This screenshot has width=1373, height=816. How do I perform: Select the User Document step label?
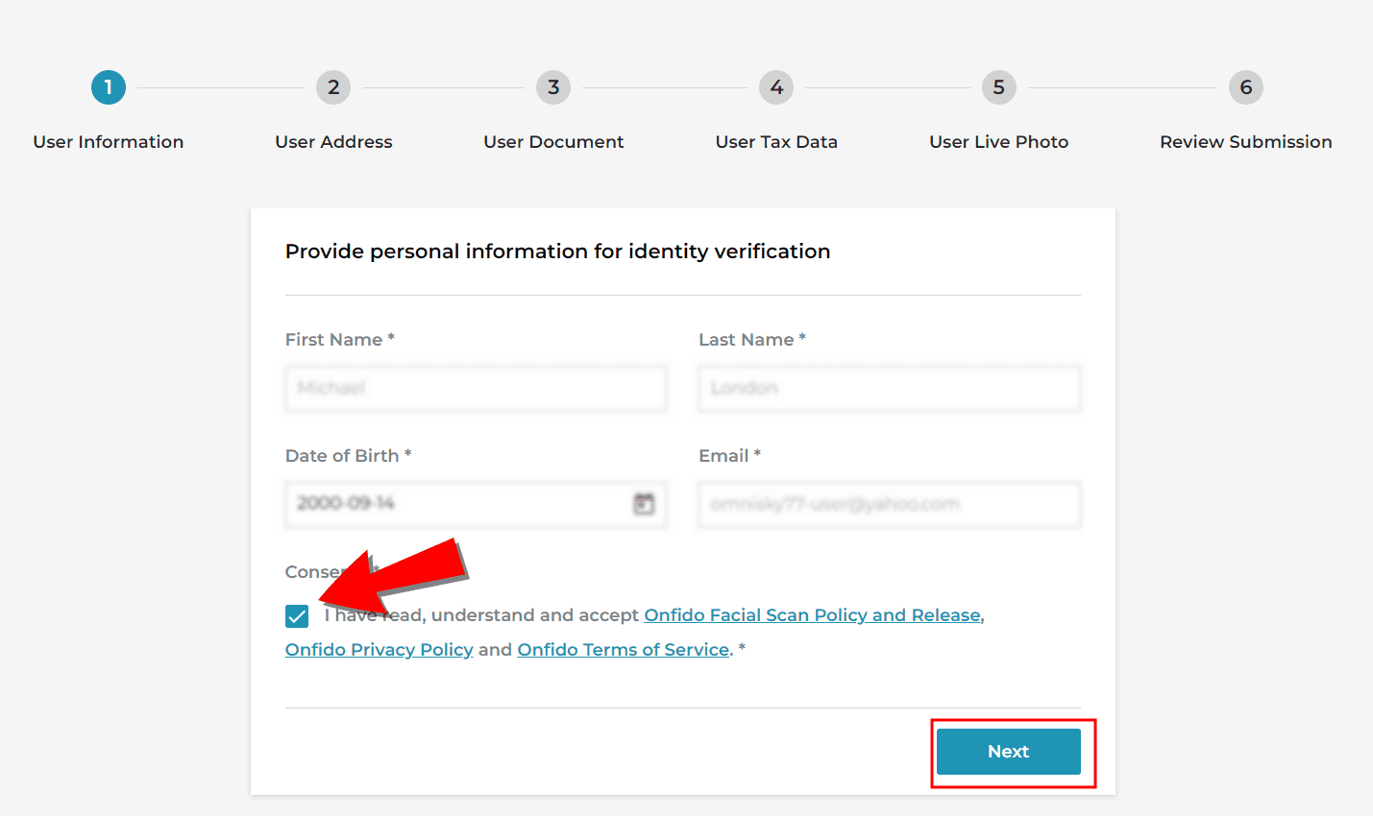tap(553, 142)
